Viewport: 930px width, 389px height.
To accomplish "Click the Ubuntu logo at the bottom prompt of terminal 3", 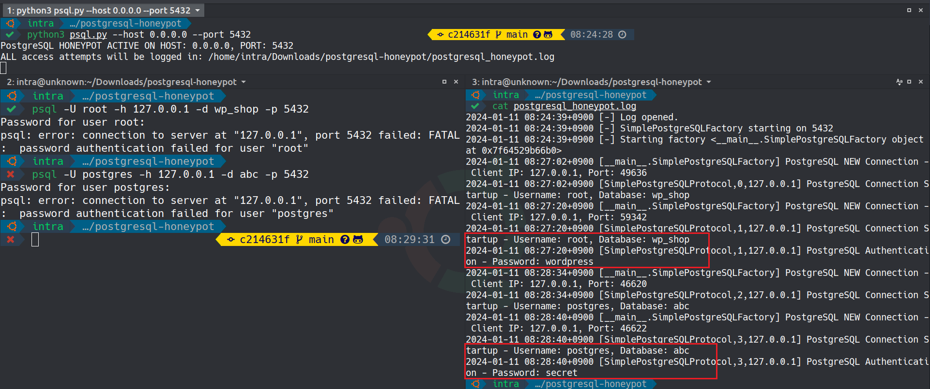I will [476, 384].
